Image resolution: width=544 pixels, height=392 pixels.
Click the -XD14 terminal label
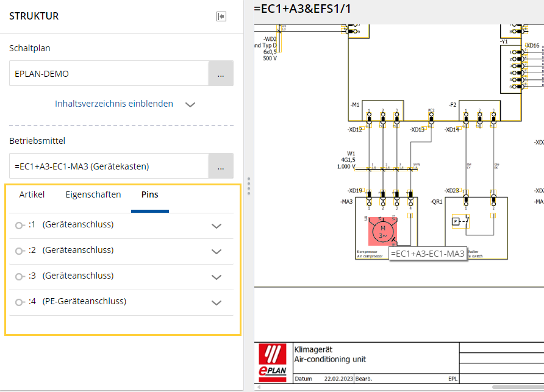pyautogui.click(x=452, y=130)
